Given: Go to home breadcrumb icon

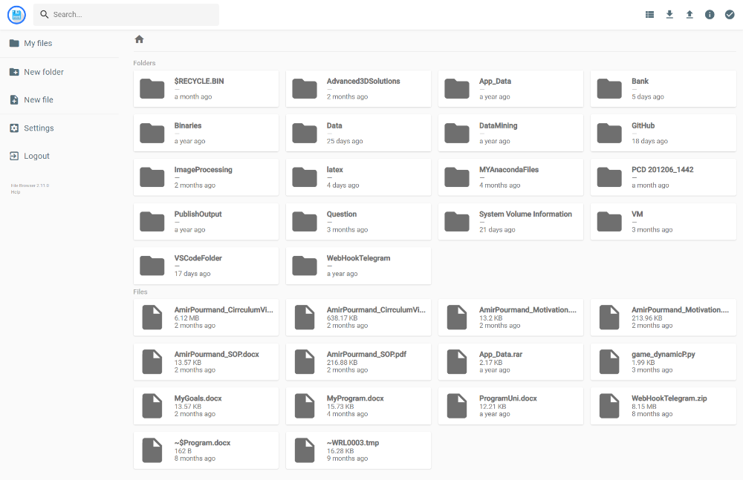Looking at the screenshot, I should pos(139,39).
